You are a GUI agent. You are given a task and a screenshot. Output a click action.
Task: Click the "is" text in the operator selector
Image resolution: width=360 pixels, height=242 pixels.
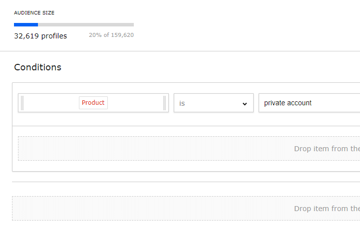tap(182, 103)
